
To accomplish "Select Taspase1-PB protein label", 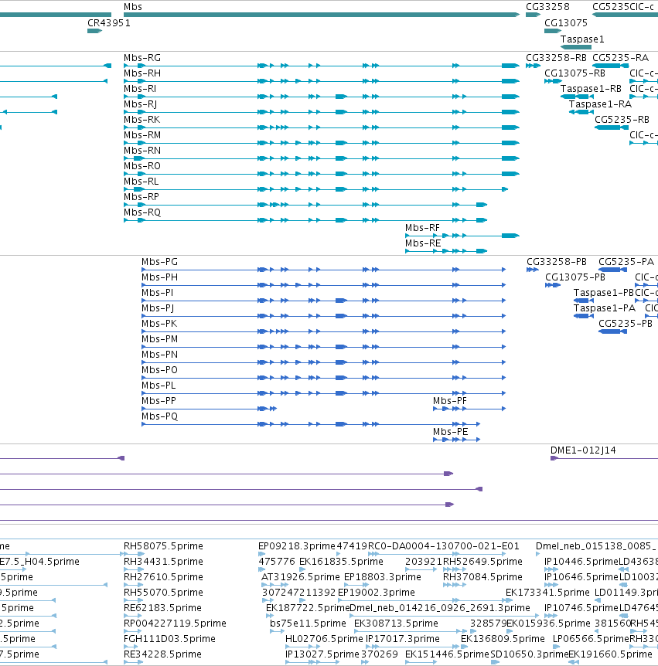I will (x=604, y=293).
